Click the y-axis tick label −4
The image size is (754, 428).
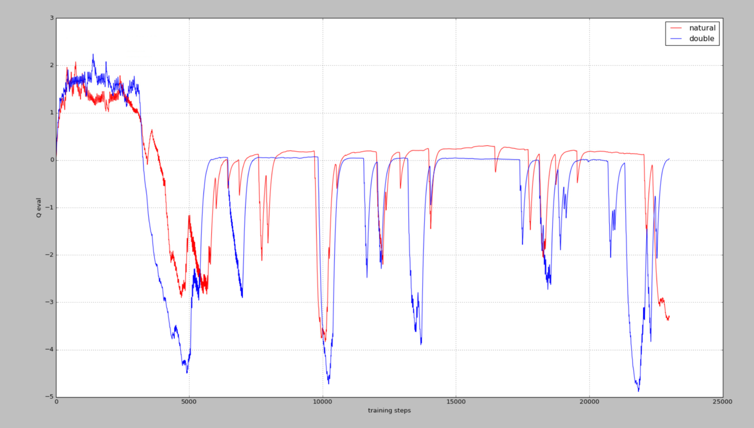point(50,350)
